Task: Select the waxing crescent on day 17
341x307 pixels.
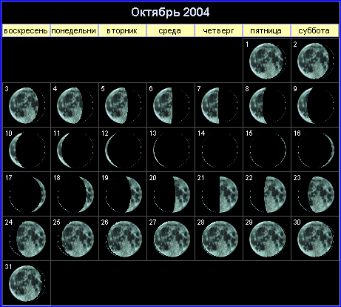Action: 27,194
